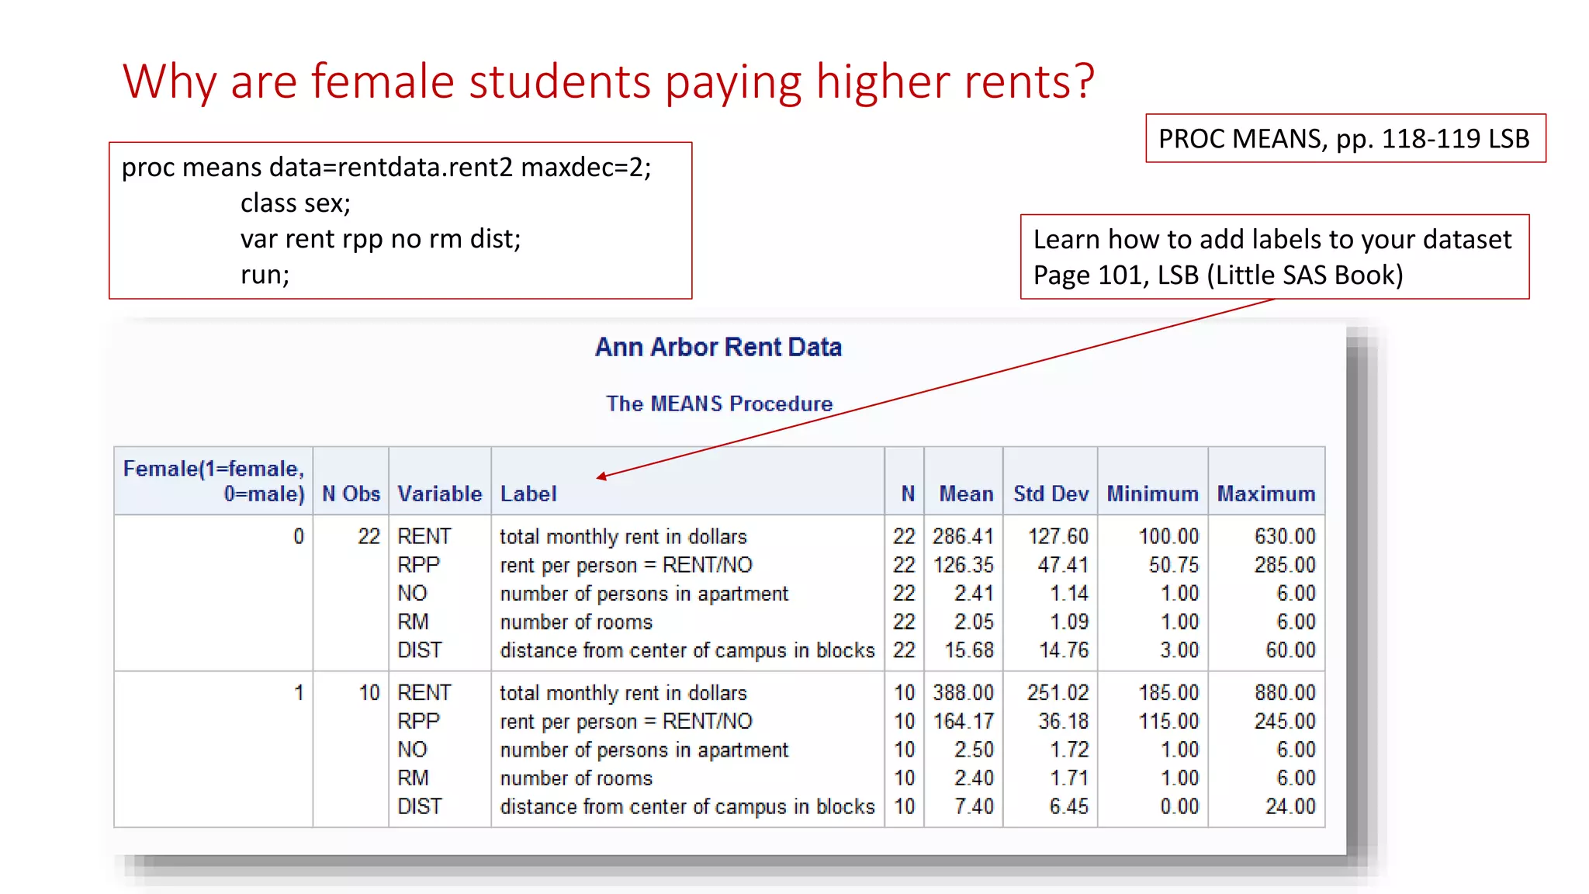1589x894 pixels.
Task: Click the Std Dev value 47.41
Action: 1064,565
